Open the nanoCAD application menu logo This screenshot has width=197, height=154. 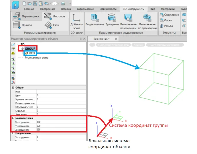pos(15,5)
